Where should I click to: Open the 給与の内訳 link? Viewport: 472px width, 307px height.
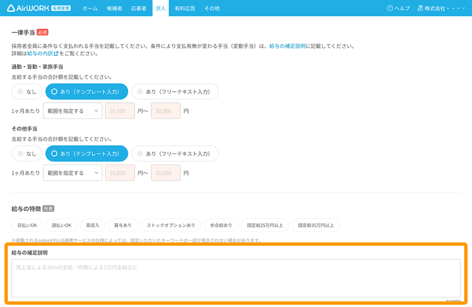[x=40, y=53]
